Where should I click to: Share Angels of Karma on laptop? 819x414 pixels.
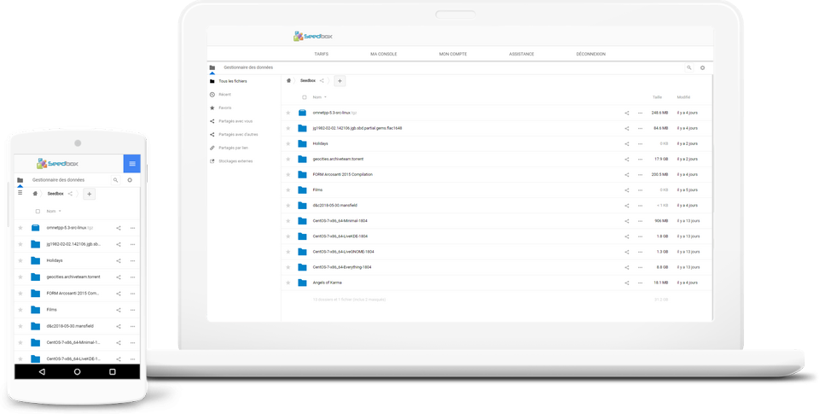coord(627,283)
